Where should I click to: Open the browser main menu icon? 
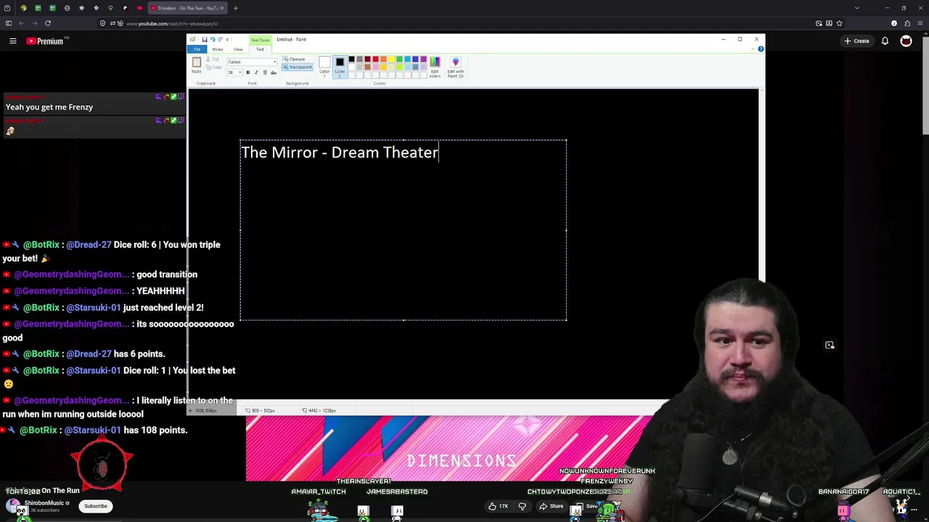click(x=920, y=23)
